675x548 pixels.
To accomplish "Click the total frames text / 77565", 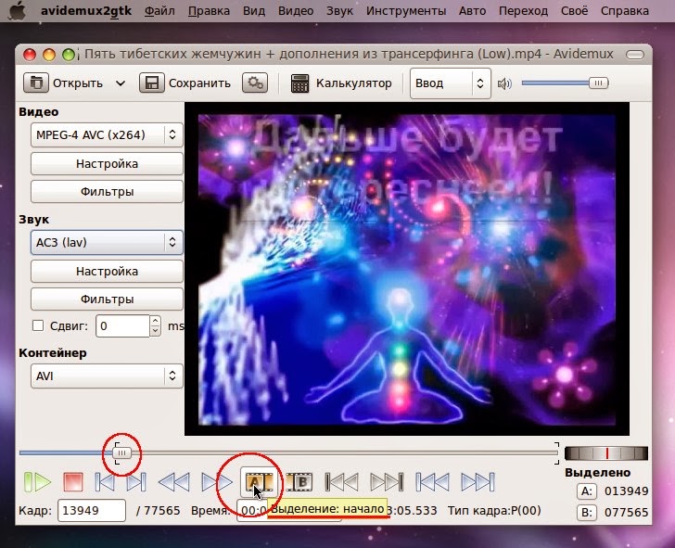I will 158,511.
